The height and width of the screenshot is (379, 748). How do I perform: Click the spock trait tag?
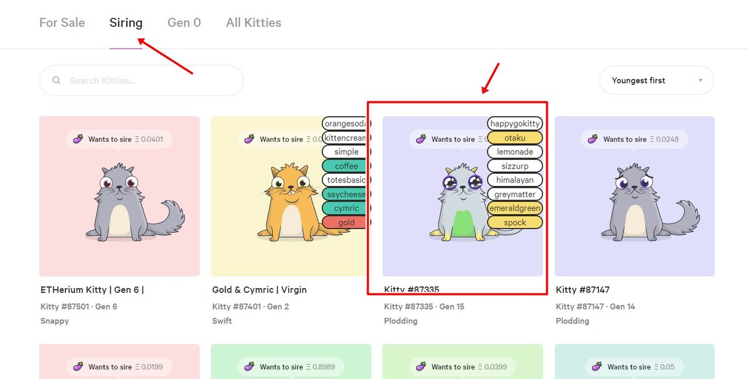tap(515, 223)
